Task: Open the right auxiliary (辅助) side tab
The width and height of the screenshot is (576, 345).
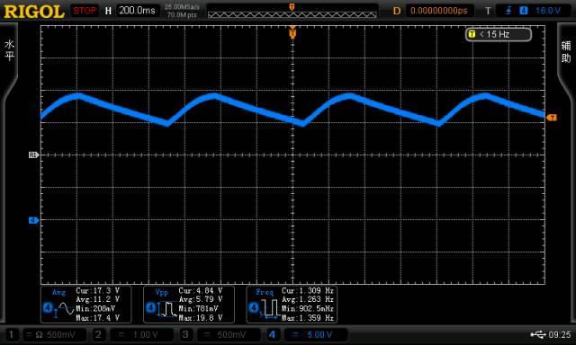Action: [566, 51]
